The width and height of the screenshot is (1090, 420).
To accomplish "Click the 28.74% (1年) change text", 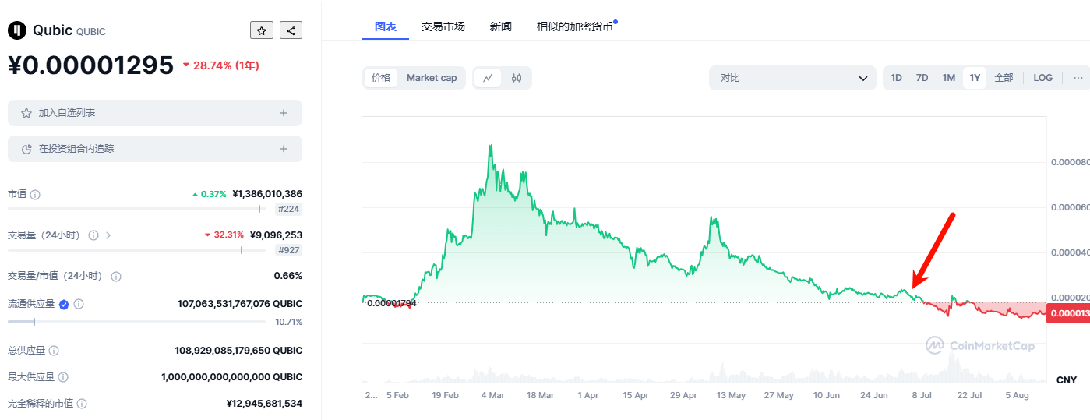I will tap(226, 65).
